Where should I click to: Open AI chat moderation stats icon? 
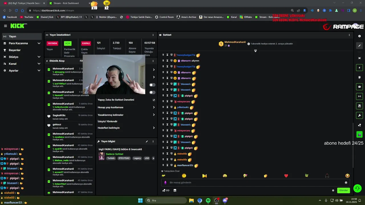click(154, 100)
